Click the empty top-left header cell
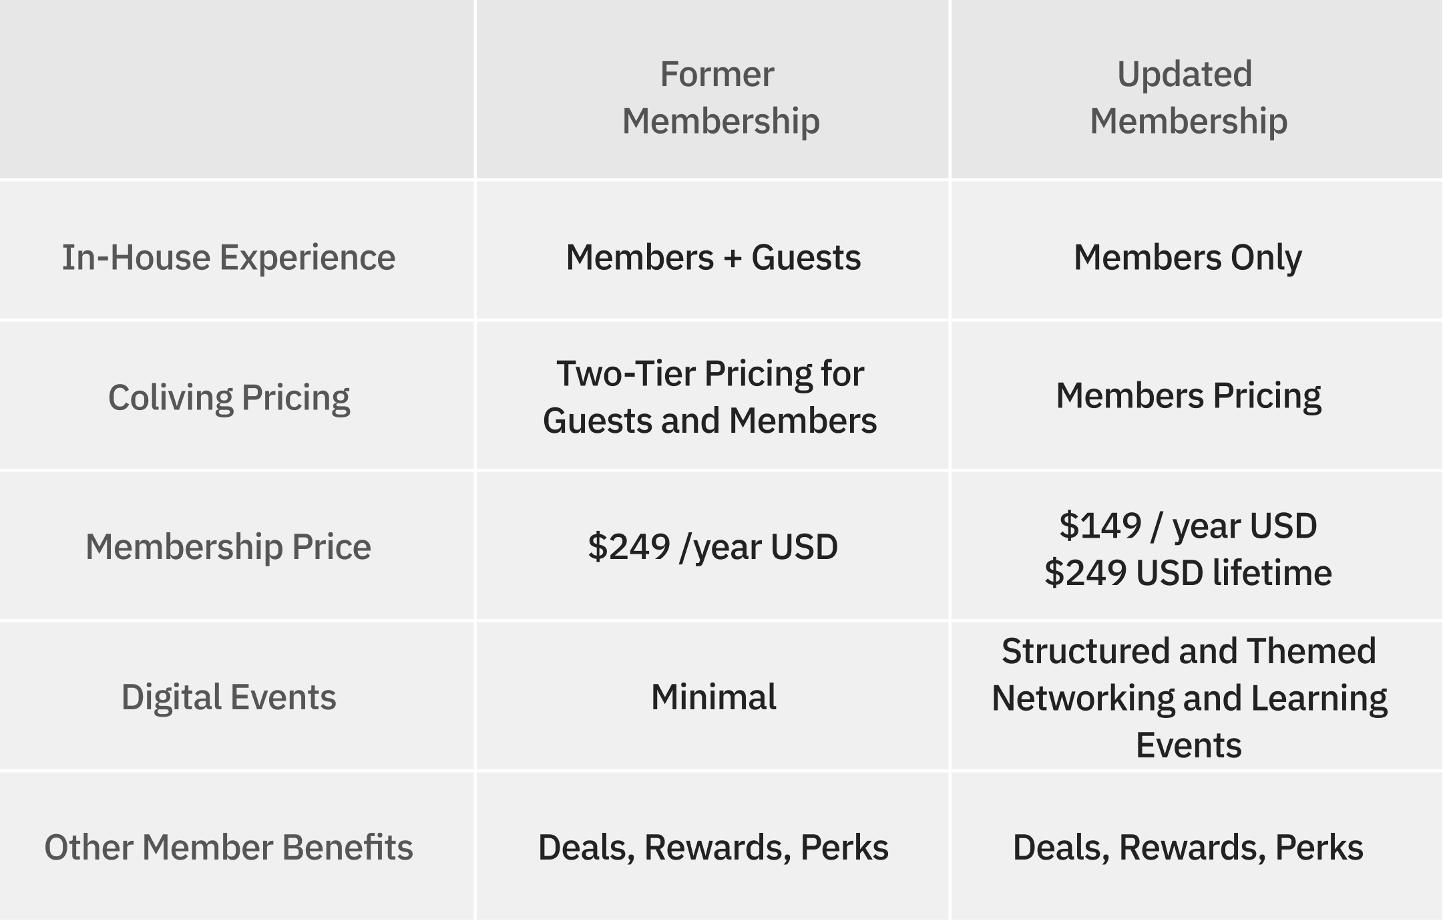Screen dimensions: 1443x923 click(236, 89)
